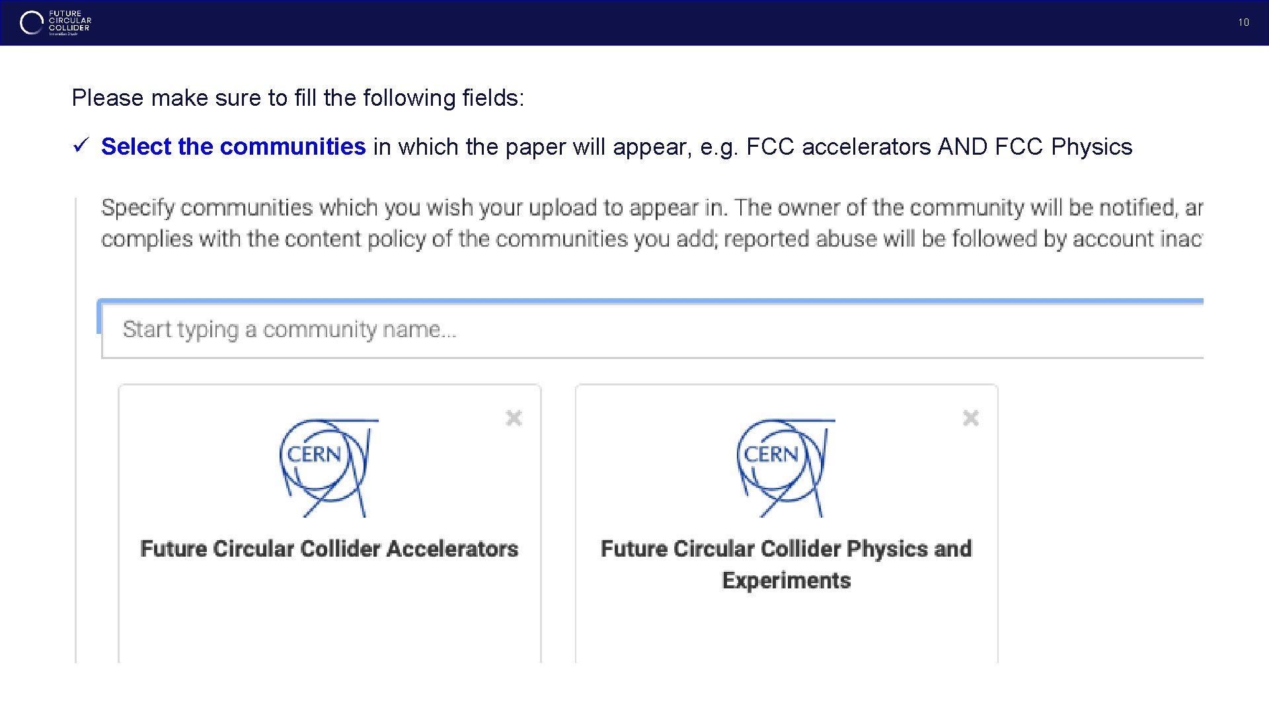This screenshot has height=714, width=1269.
Task: Click the slide number 10
Action: point(1243,22)
